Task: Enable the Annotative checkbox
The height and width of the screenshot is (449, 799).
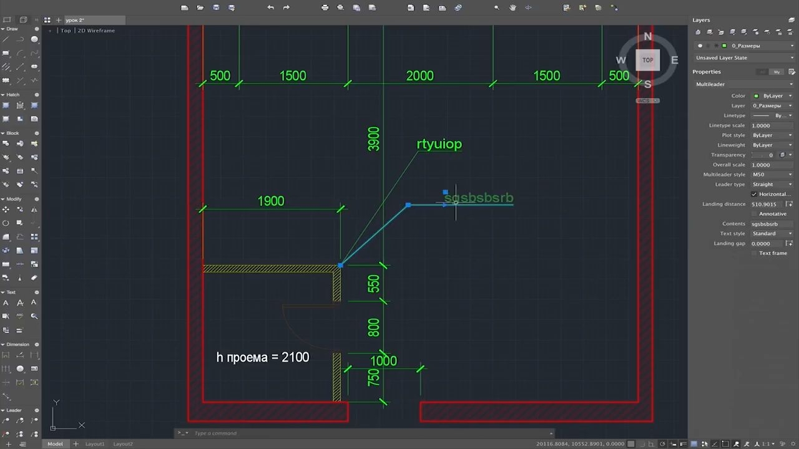Action: (x=754, y=214)
